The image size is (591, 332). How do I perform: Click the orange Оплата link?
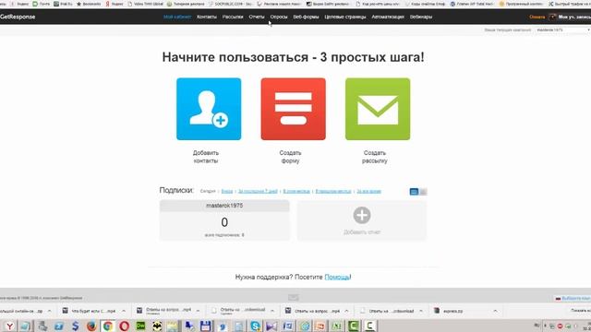(x=537, y=17)
